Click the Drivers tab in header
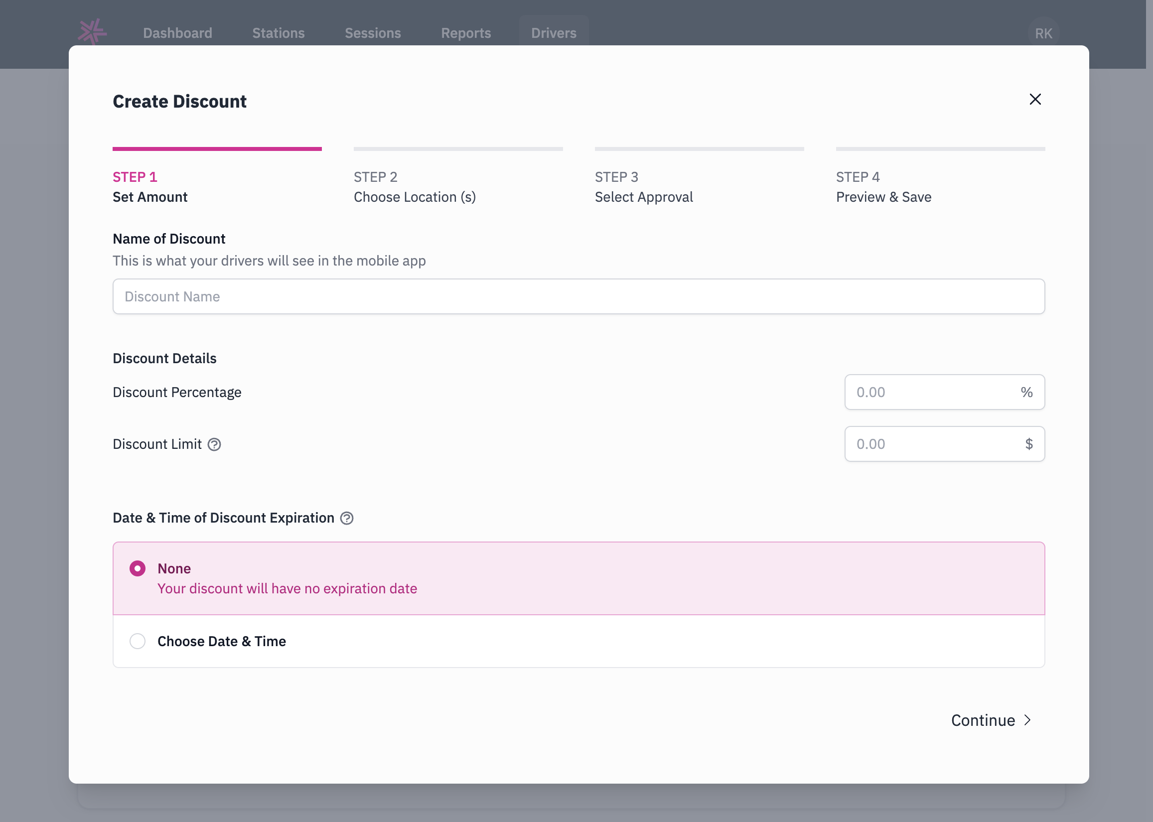 click(x=554, y=33)
